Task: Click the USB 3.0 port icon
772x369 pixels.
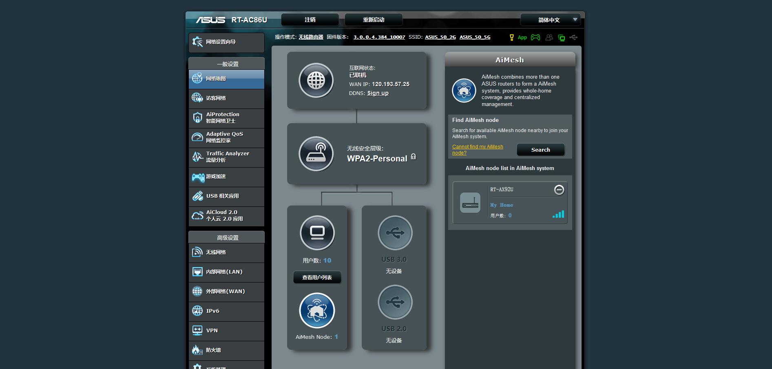Action: click(x=395, y=233)
